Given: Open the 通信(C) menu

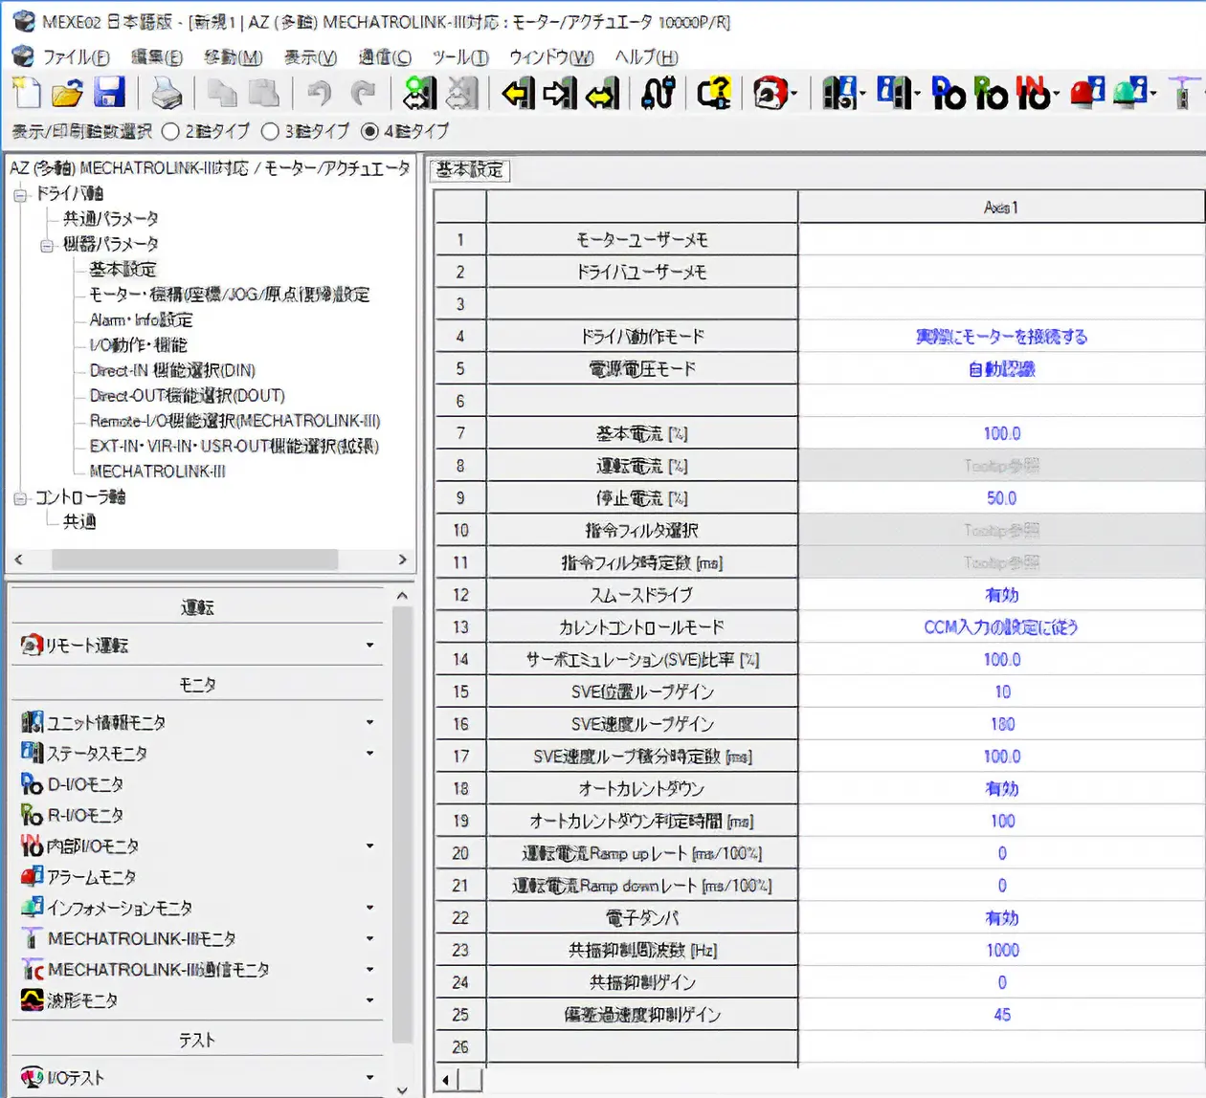Looking at the screenshot, I should [x=385, y=57].
